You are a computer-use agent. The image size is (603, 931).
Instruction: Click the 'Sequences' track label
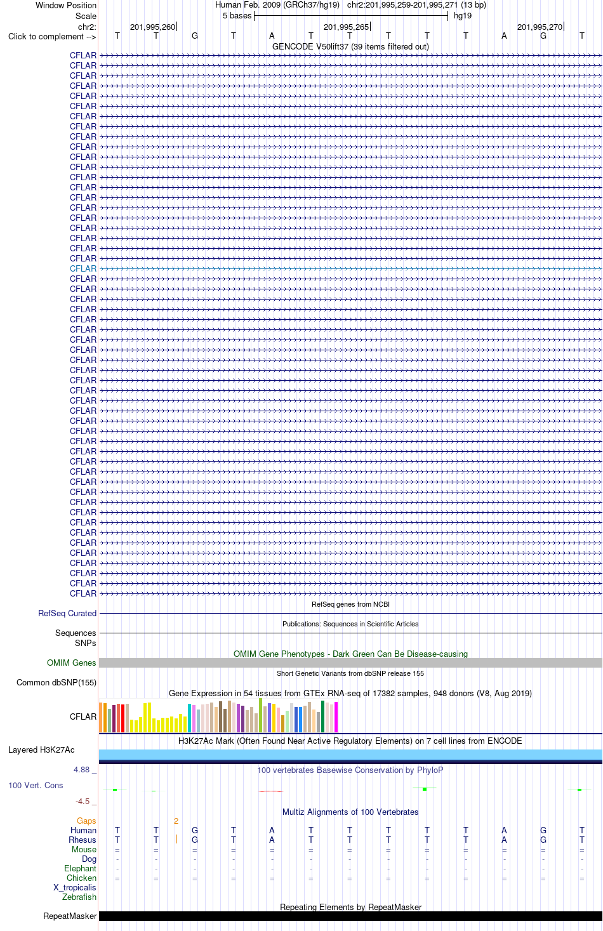(x=76, y=633)
